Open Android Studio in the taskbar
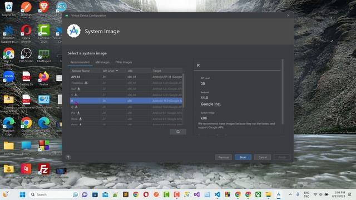The image size is (356, 200). 279,194
